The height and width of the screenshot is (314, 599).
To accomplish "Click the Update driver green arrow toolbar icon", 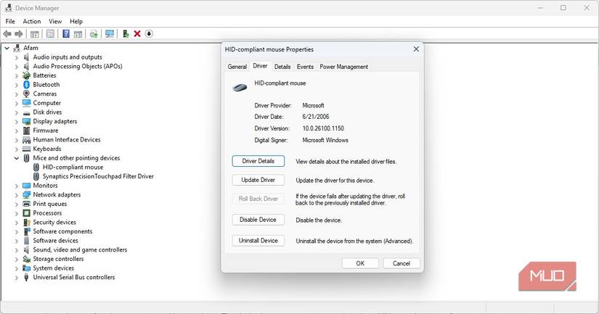I will [126, 34].
